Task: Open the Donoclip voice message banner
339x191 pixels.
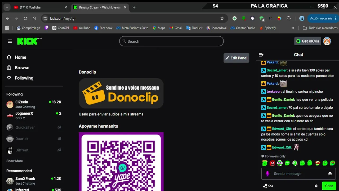Action: 121,93
